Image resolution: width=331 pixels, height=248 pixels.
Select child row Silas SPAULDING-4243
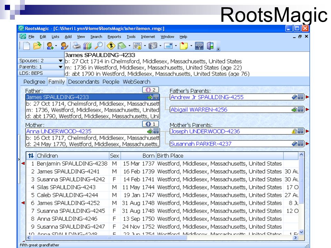click(x=162, y=187)
